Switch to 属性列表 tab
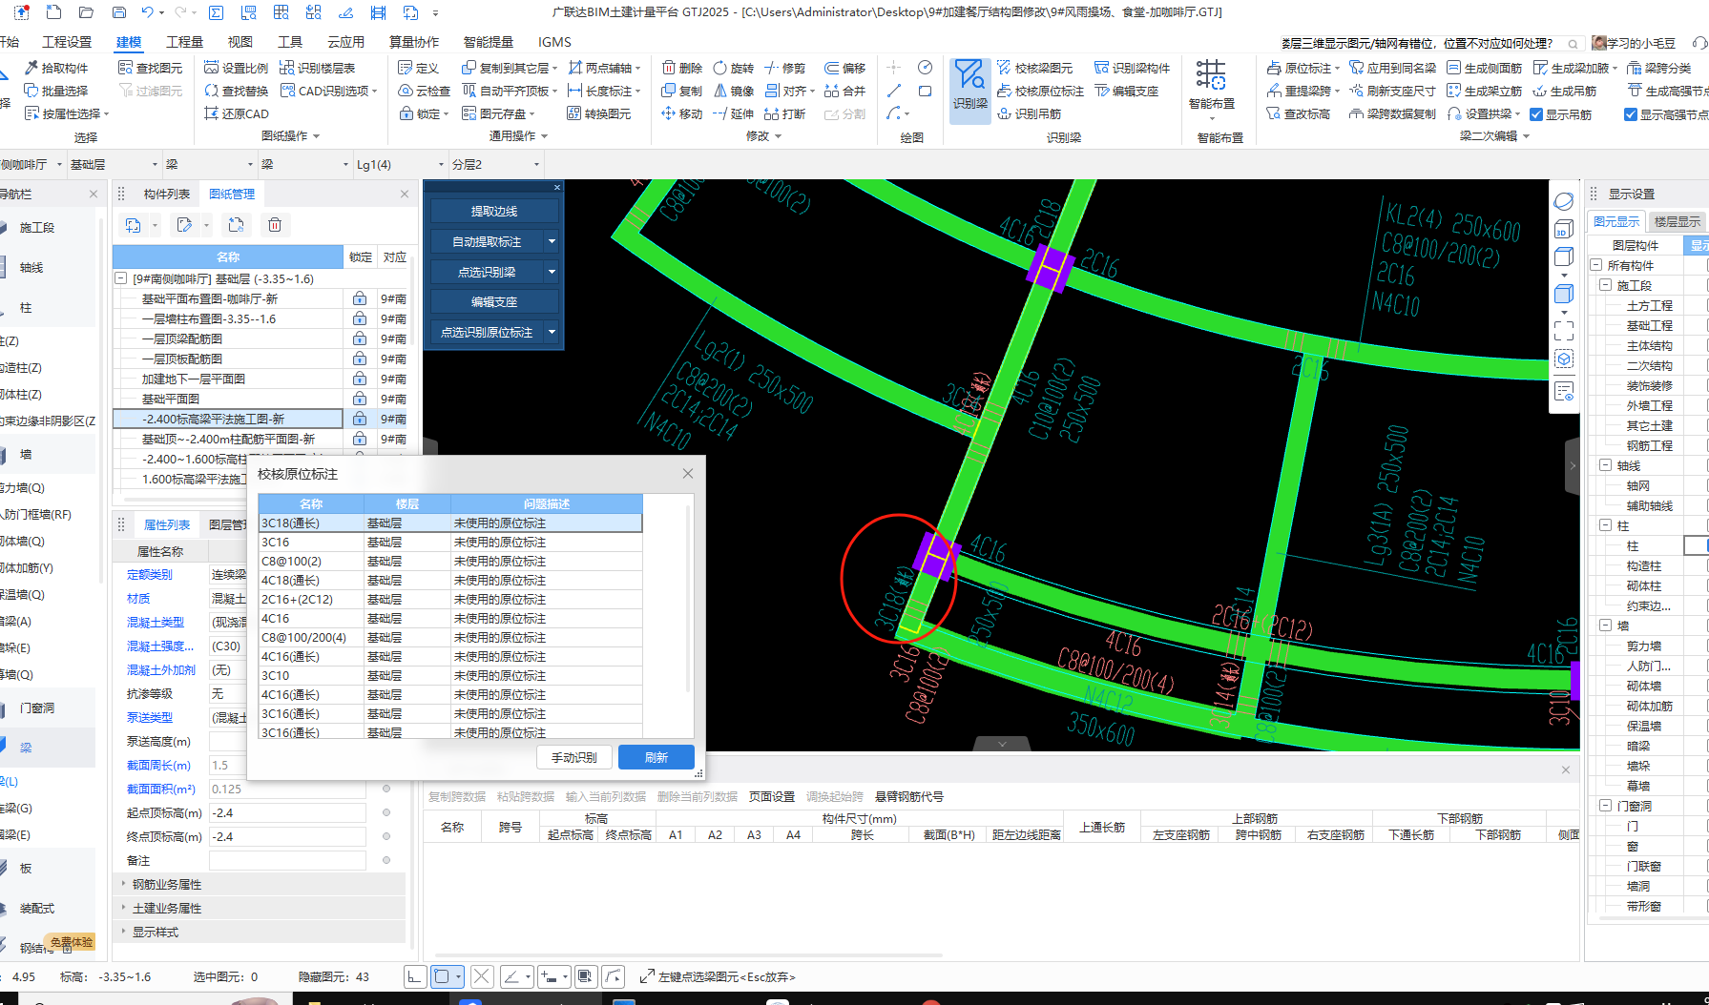 pyautogui.click(x=166, y=524)
